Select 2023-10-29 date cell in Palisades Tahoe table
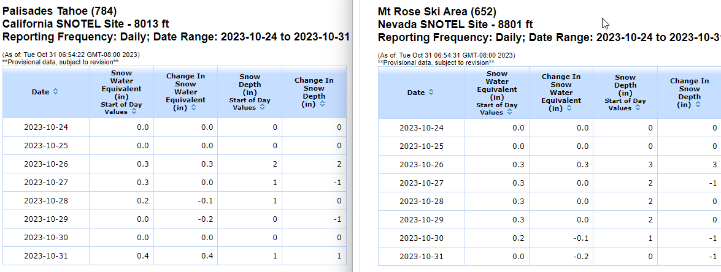 pyautogui.click(x=45, y=219)
